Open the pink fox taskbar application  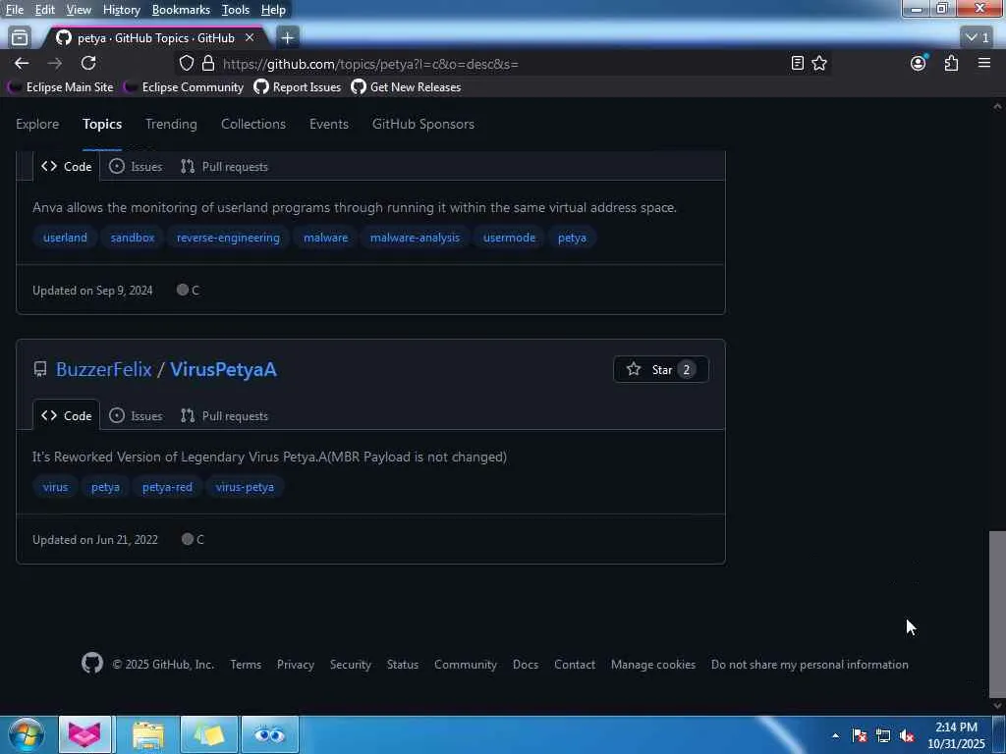[x=84, y=734]
